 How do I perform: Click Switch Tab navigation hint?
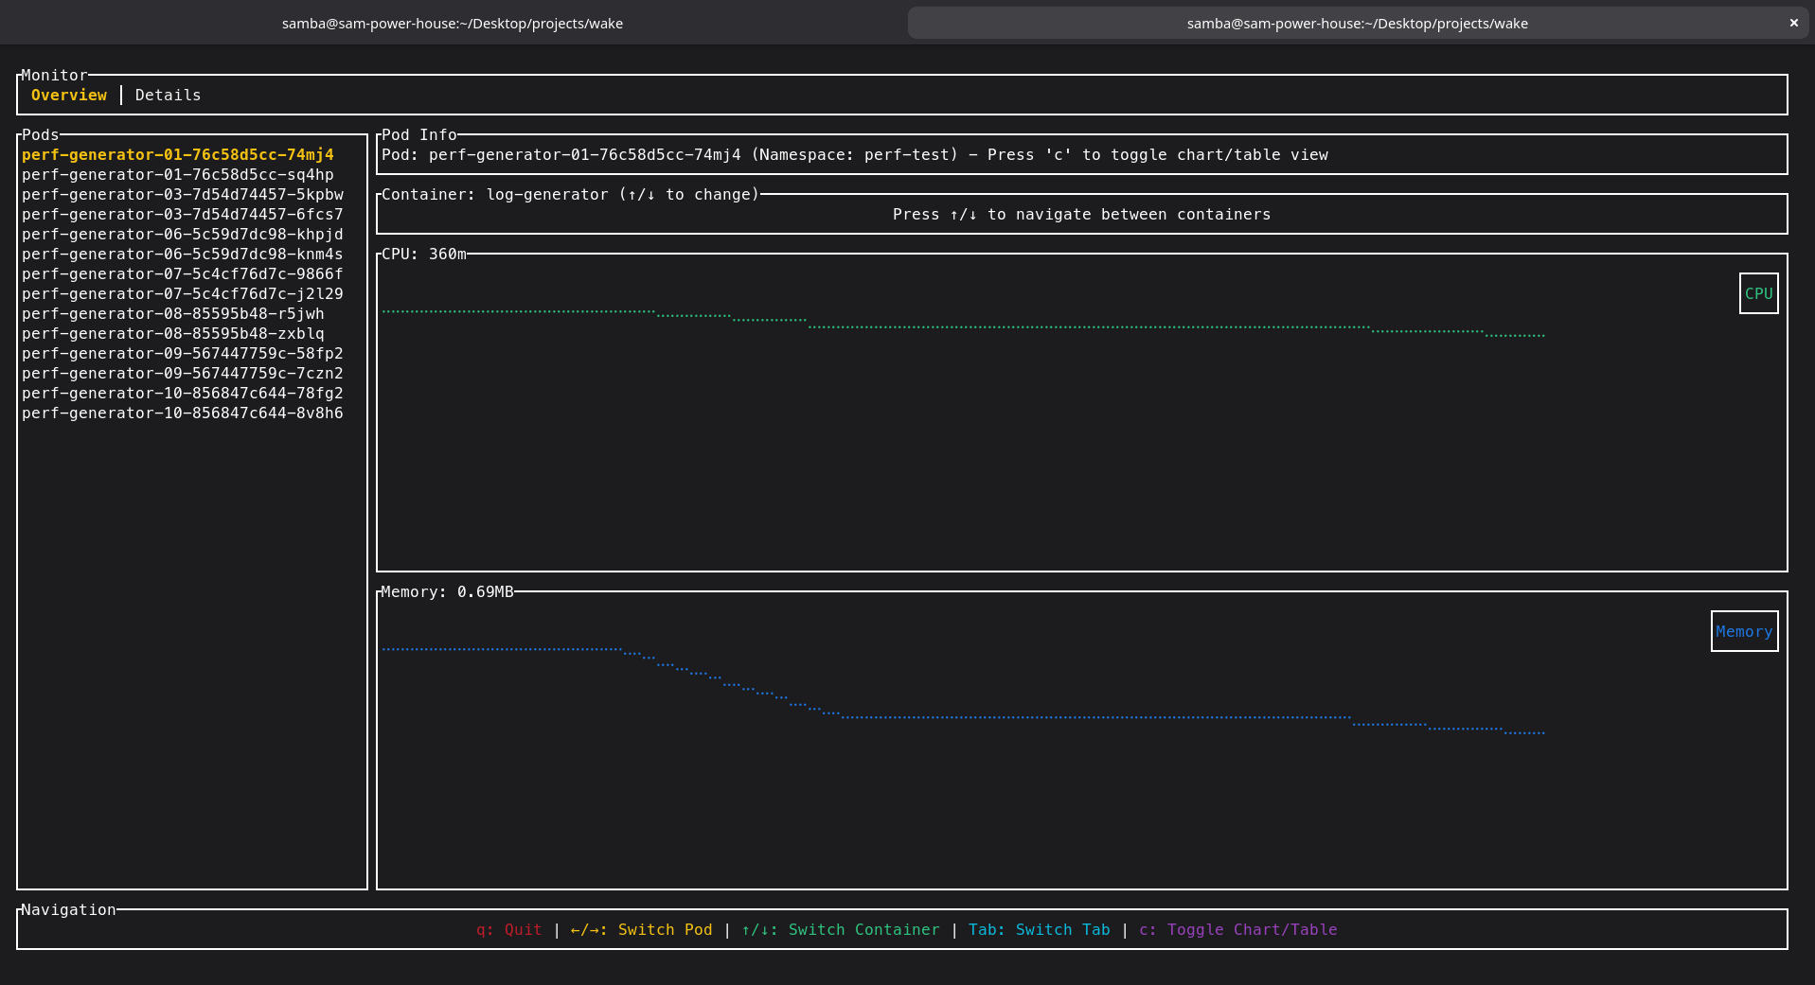click(1039, 929)
